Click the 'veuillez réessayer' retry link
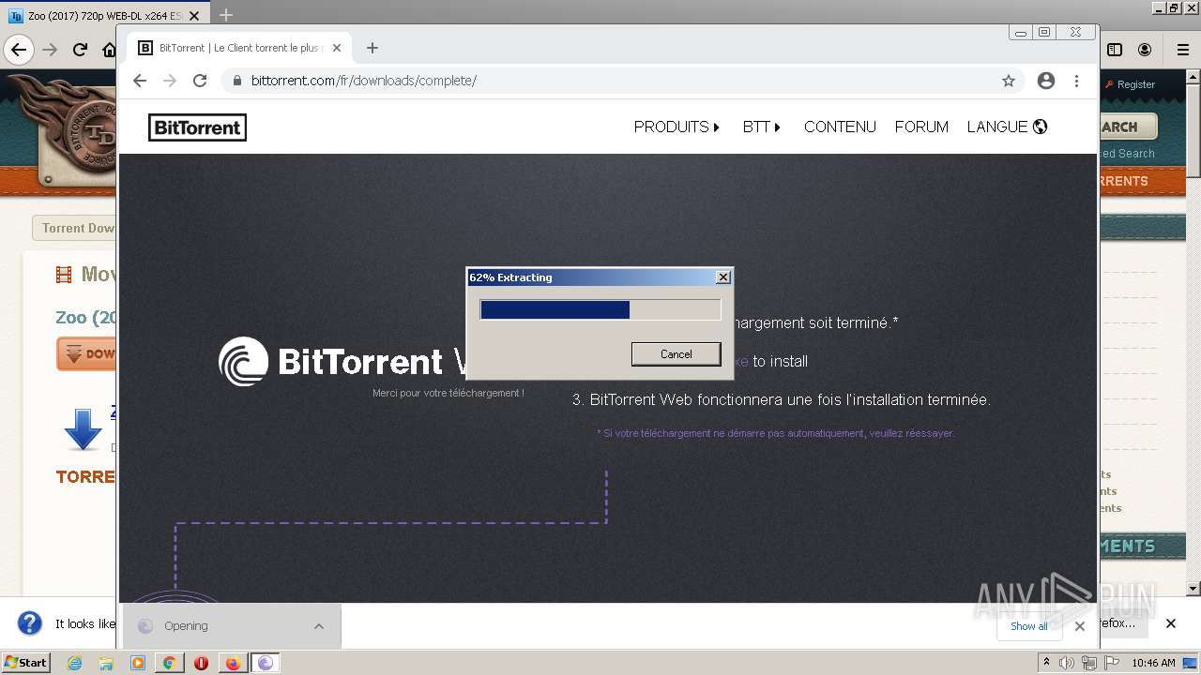 911,433
